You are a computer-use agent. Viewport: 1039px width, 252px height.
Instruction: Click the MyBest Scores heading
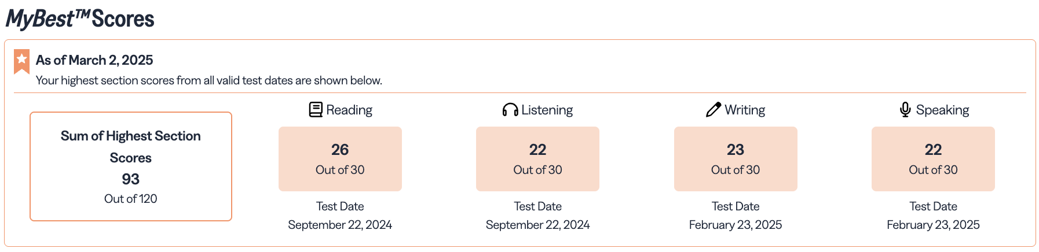(x=80, y=19)
